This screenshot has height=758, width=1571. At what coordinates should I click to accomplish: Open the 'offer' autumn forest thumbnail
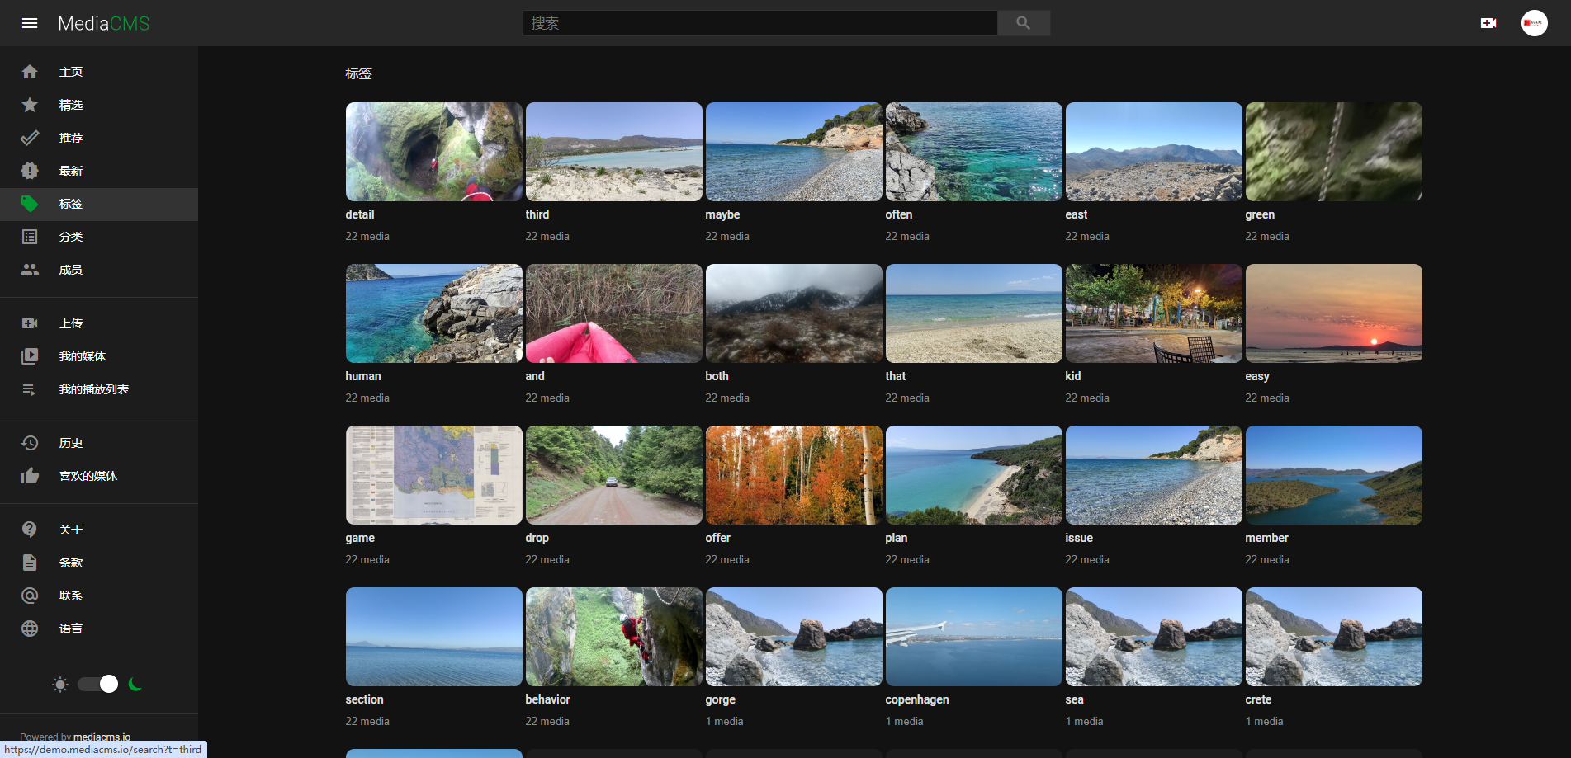(x=793, y=475)
